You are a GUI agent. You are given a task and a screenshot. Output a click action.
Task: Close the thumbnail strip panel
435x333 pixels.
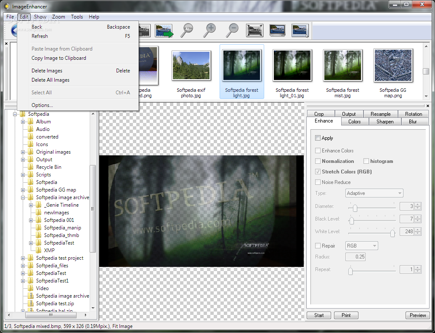coord(6,43)
